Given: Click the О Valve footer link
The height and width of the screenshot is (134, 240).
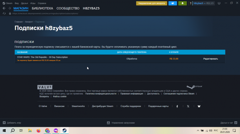Looking at the screenshot, I should coord(43,106).
